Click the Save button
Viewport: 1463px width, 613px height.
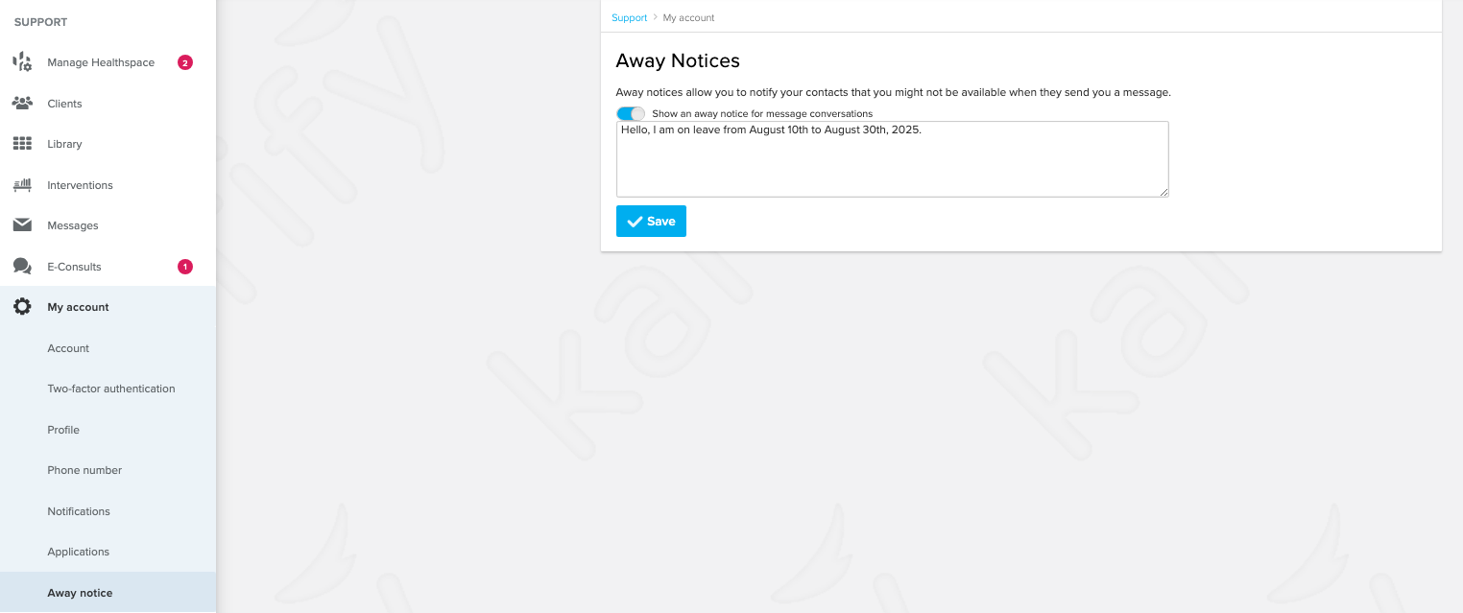(x=651, y=221)
